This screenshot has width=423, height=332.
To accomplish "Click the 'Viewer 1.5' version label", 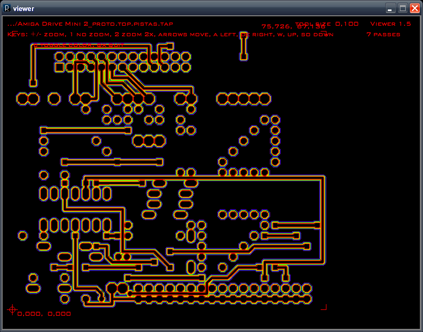I will pyautogui.click(x=390, y=24).
